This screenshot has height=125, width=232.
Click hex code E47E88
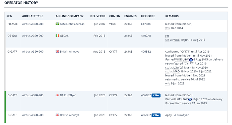coord(146,24)
